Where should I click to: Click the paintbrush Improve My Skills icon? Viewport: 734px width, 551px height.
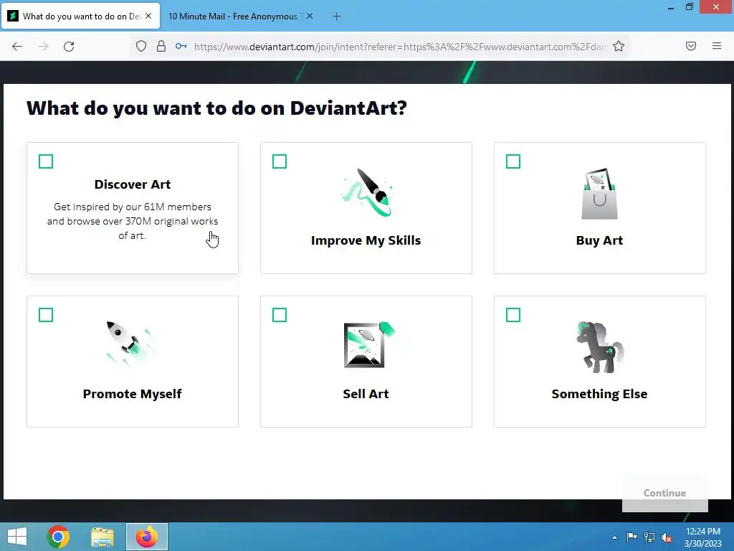(x=366, y=192)
